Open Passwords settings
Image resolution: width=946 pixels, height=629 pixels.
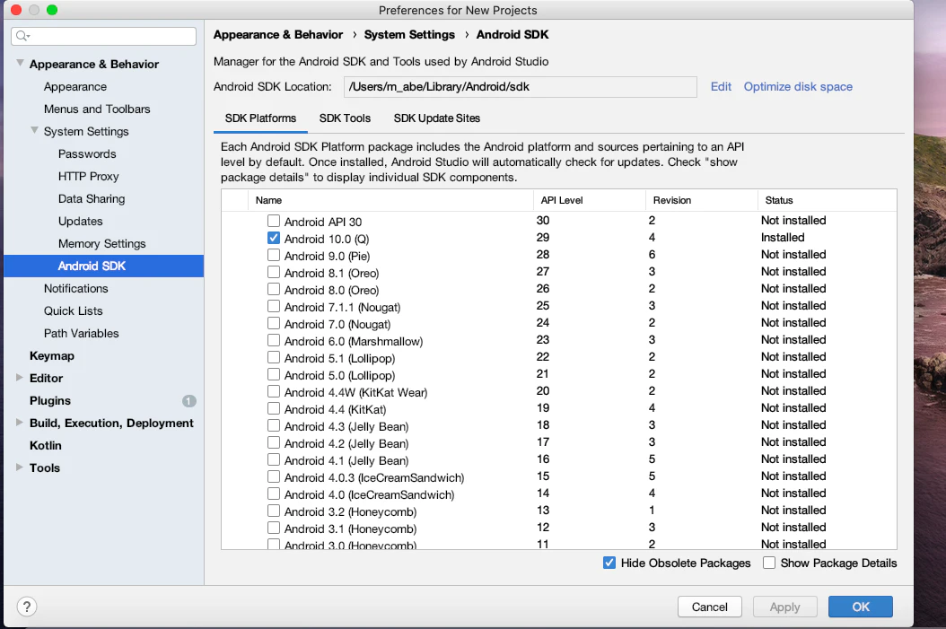(87, 153)
